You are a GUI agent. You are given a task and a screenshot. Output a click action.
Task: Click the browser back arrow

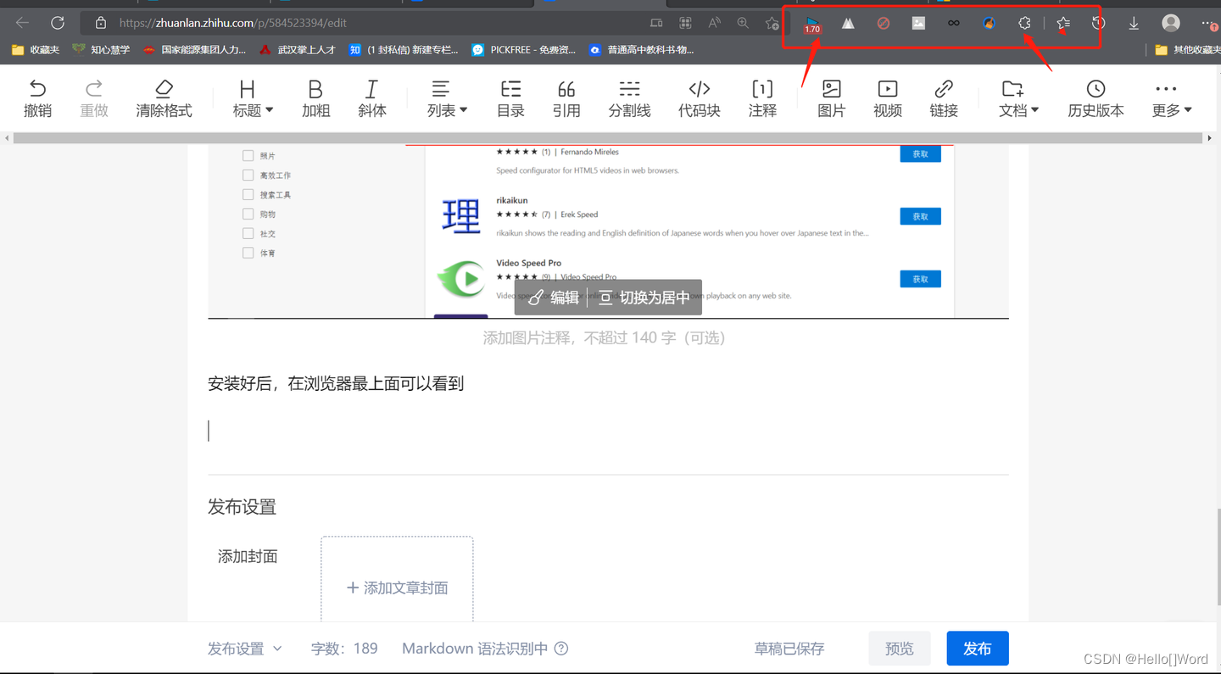(22, 23)
